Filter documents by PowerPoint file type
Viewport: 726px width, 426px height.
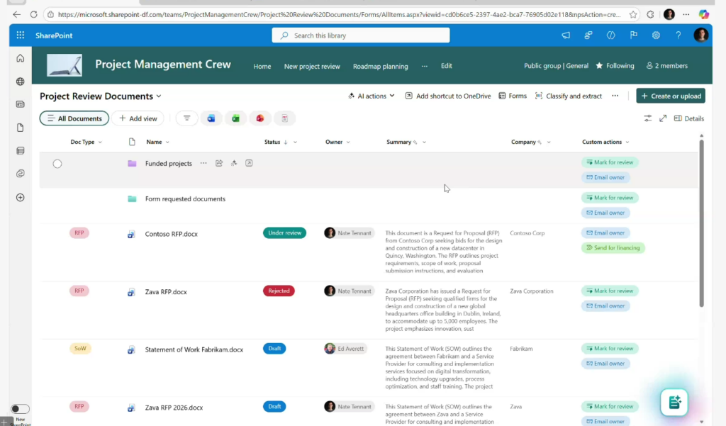[x=260, y=118]
